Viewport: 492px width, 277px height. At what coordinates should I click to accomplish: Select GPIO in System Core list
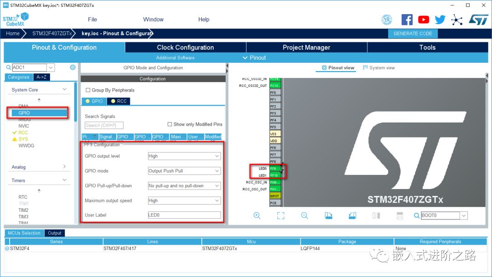(x=40, y=113)
